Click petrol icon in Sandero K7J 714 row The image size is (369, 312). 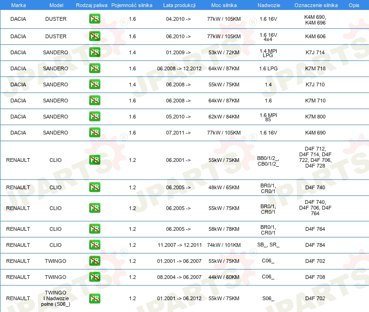coord(94,52)
